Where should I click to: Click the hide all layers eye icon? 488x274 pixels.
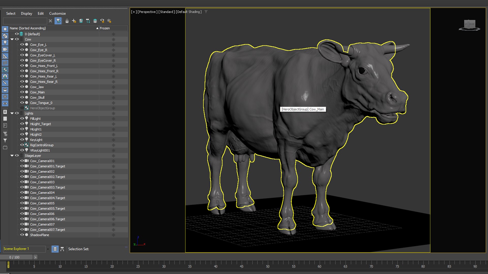click(102, 21)
